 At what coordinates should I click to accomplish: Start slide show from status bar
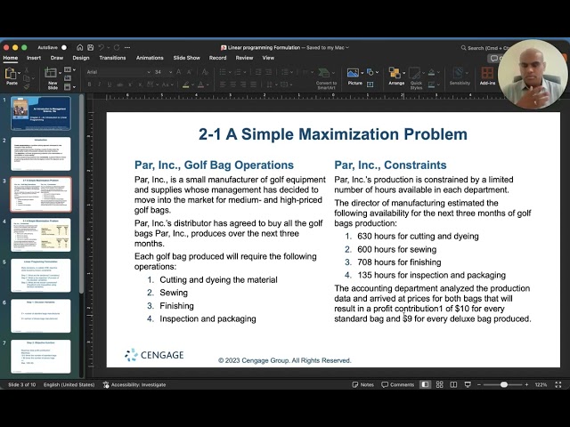tap(468, 384)
